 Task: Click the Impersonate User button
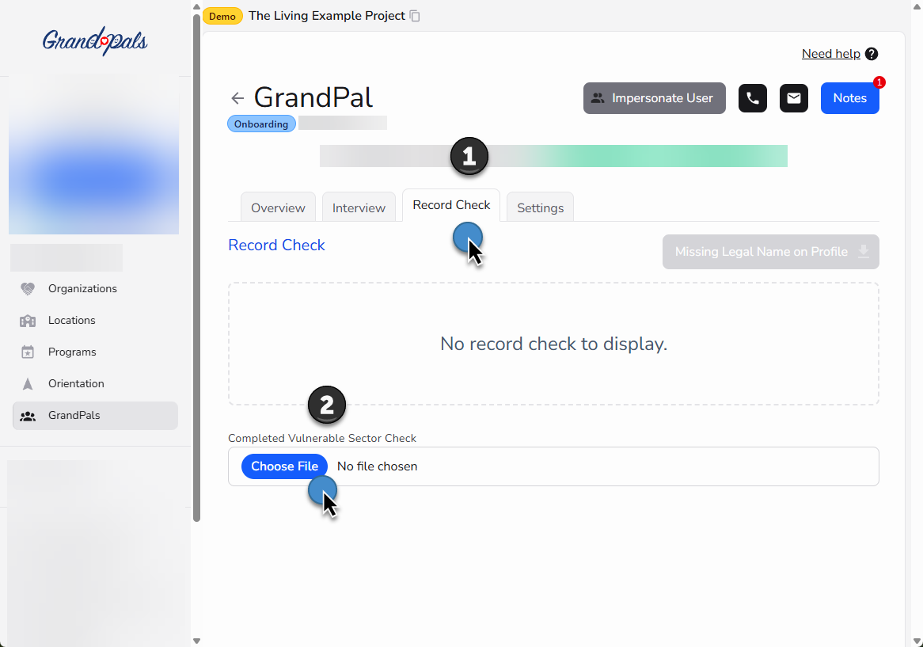coord(655,97)
